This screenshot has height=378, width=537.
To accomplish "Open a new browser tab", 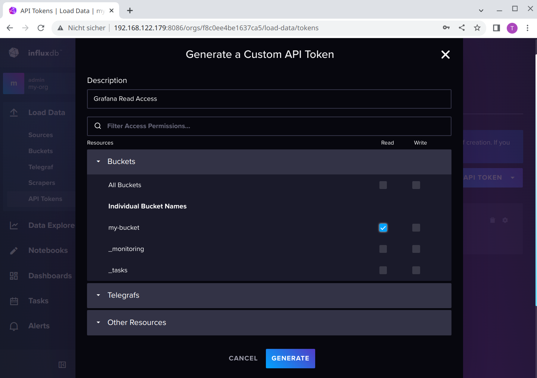I will coord(130,11).
